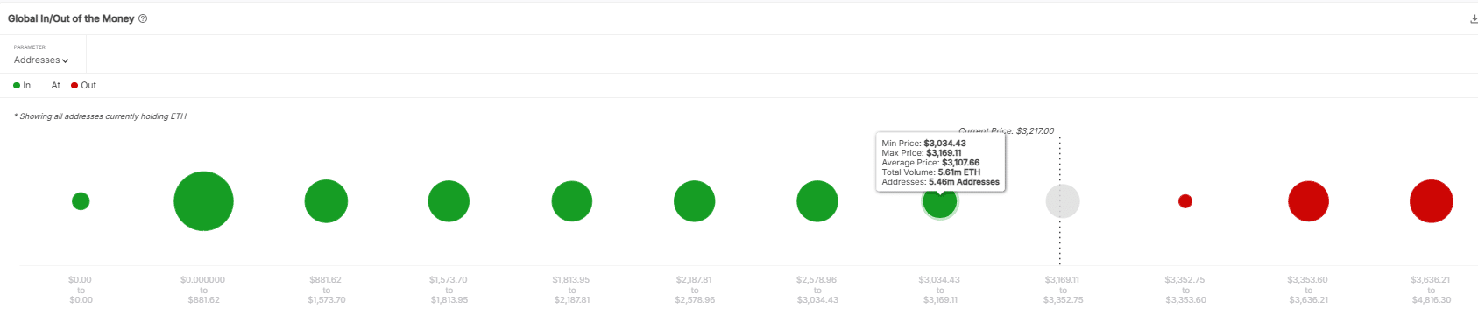Click green bubble for $2,187.81 to $2,578.96
This screenshot has width=1478, height=323.
pyautogui.click(x=695, y=201)
